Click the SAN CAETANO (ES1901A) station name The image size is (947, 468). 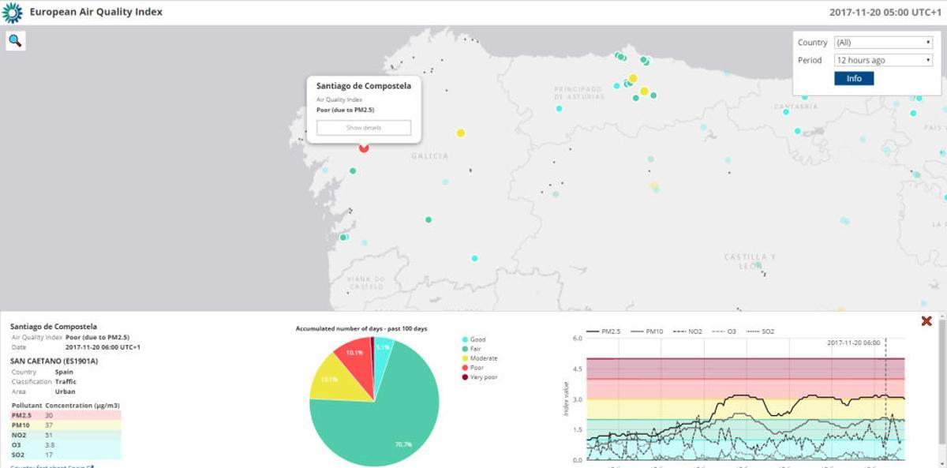pyautogui.click(x=54, y=361)
